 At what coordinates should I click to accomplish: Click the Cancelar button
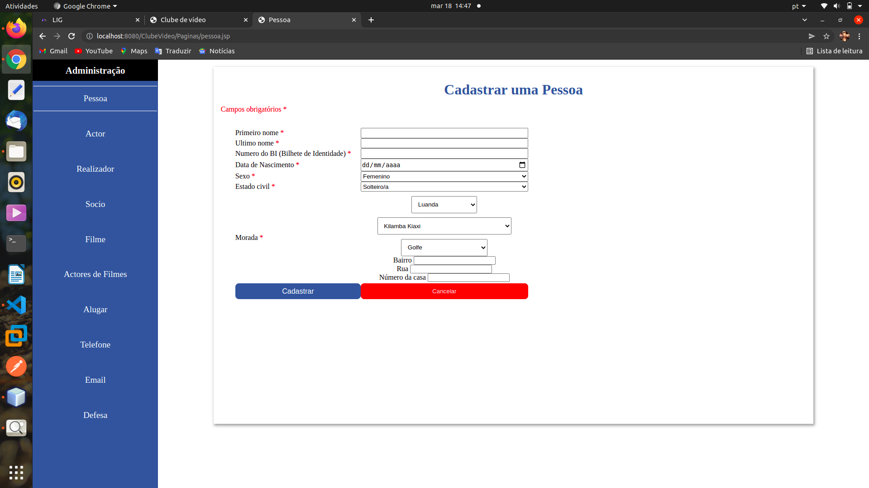tap(444, 291)
